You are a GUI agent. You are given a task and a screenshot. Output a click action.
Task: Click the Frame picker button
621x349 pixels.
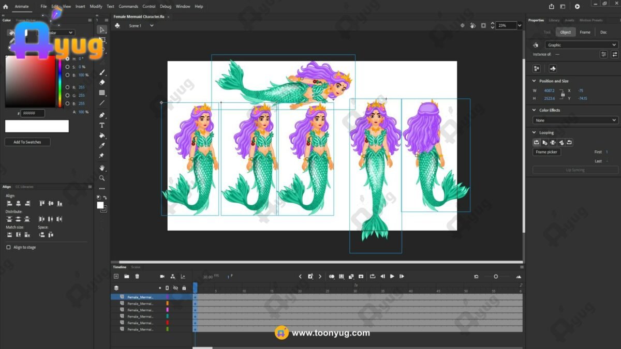pos(546,152)
